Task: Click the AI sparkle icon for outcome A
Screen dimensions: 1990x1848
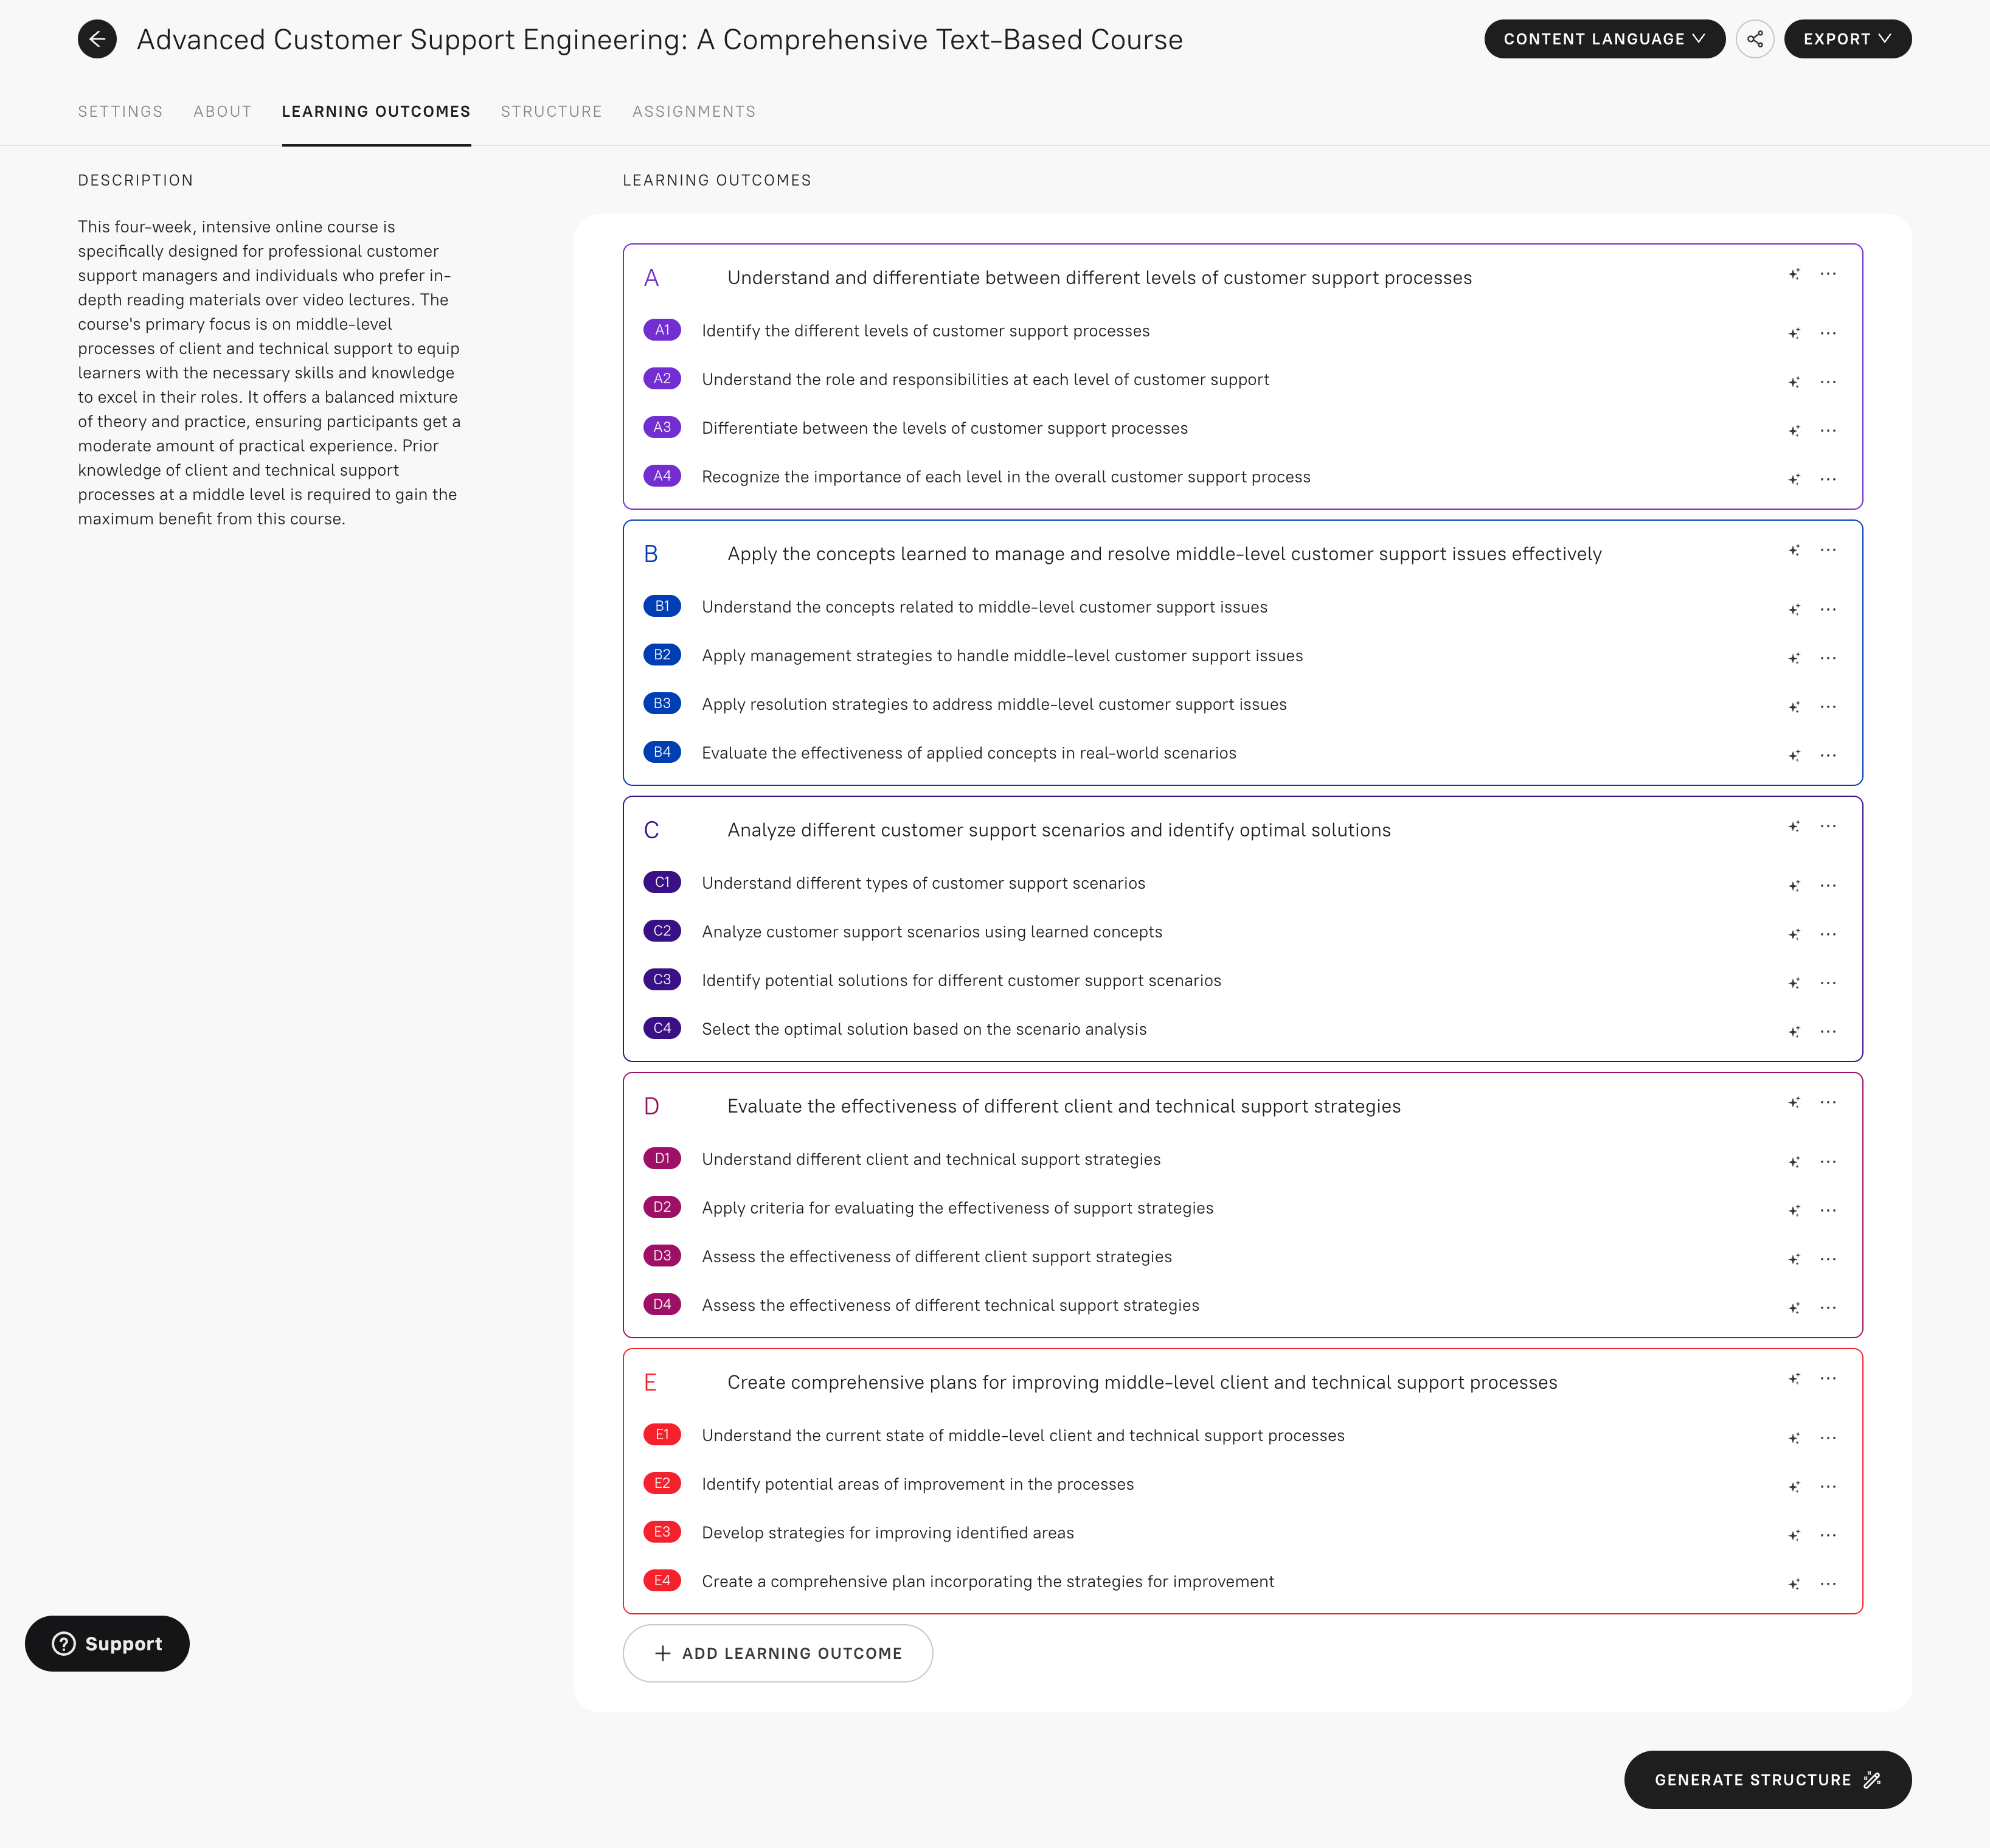Action: (1794, 274)
